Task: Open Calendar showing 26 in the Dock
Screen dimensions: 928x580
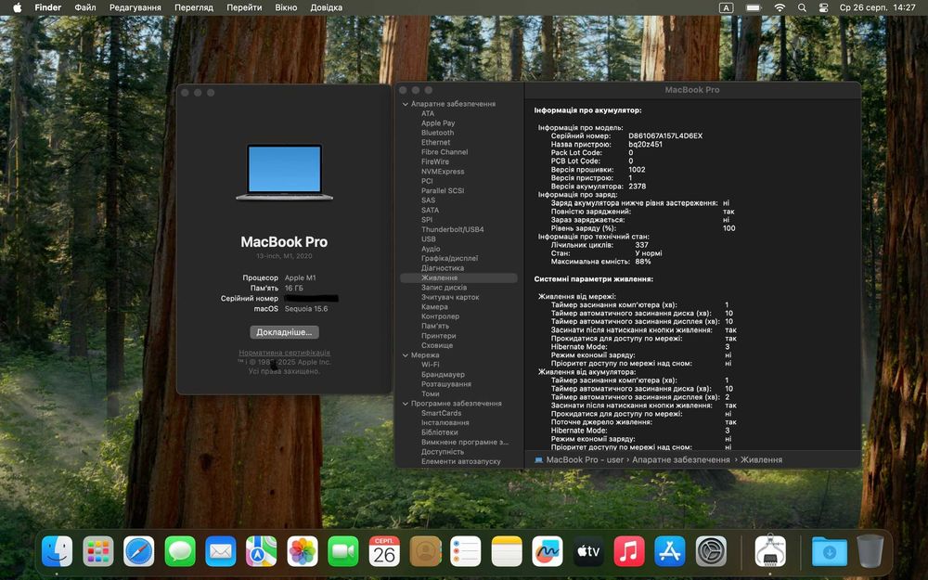Action: point(384,551)
